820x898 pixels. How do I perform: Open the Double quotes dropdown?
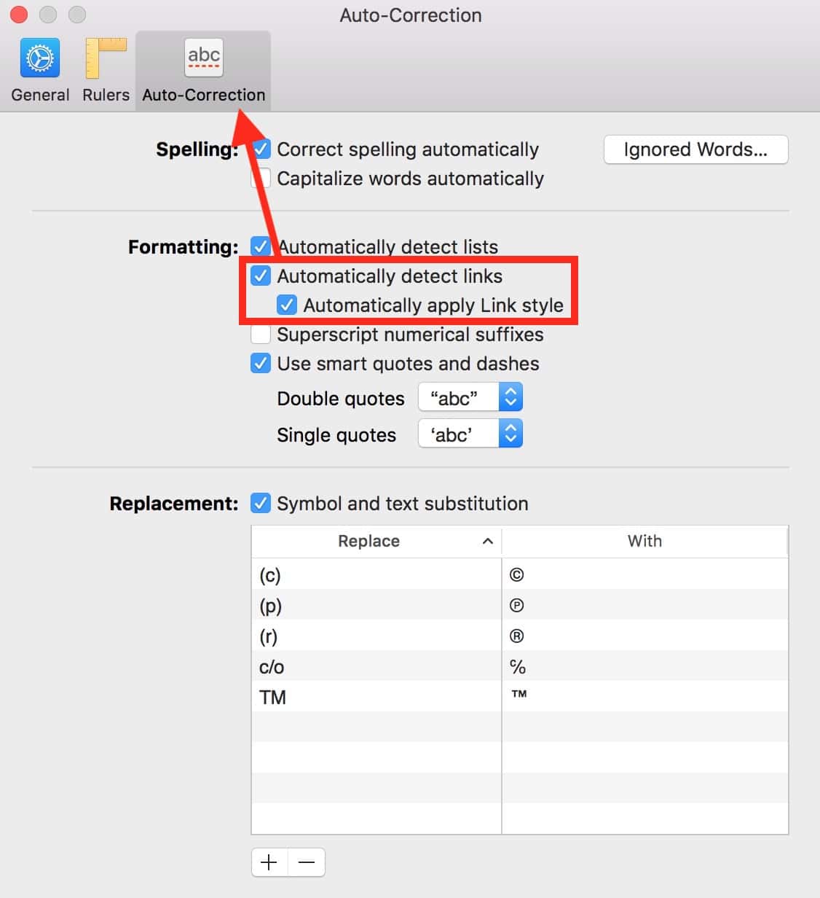[x=470, y=398]
